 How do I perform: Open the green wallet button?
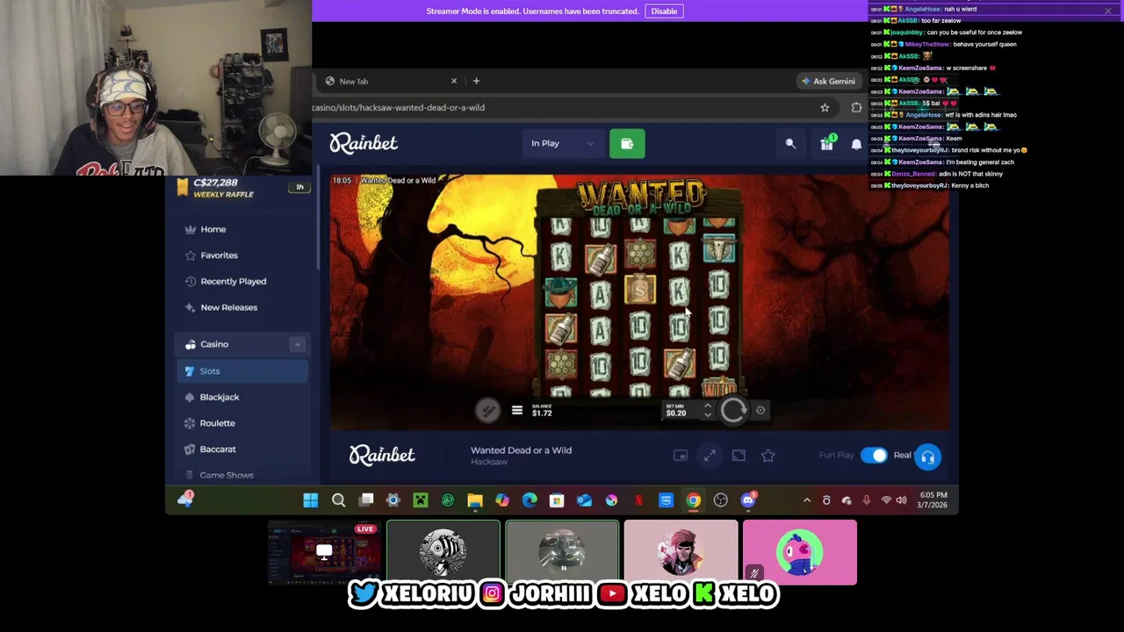coord(627,143)
